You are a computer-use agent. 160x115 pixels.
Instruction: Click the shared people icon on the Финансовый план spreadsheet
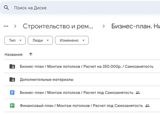tap(147, 106)
